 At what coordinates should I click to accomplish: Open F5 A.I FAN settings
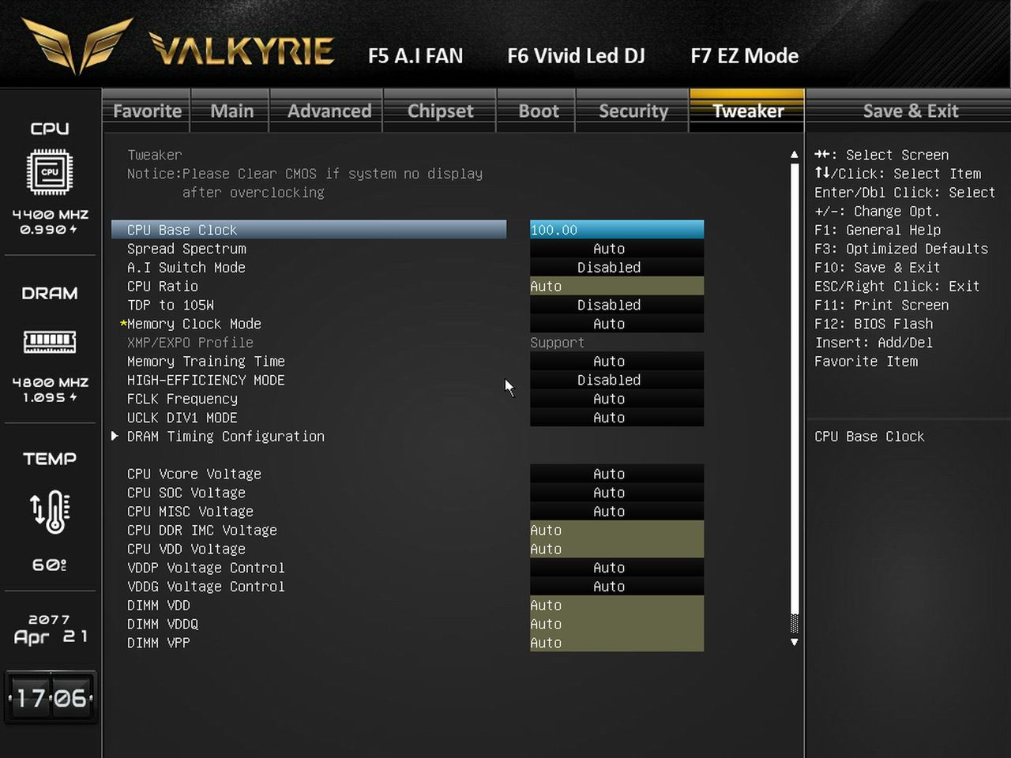(x=415, y=56)
